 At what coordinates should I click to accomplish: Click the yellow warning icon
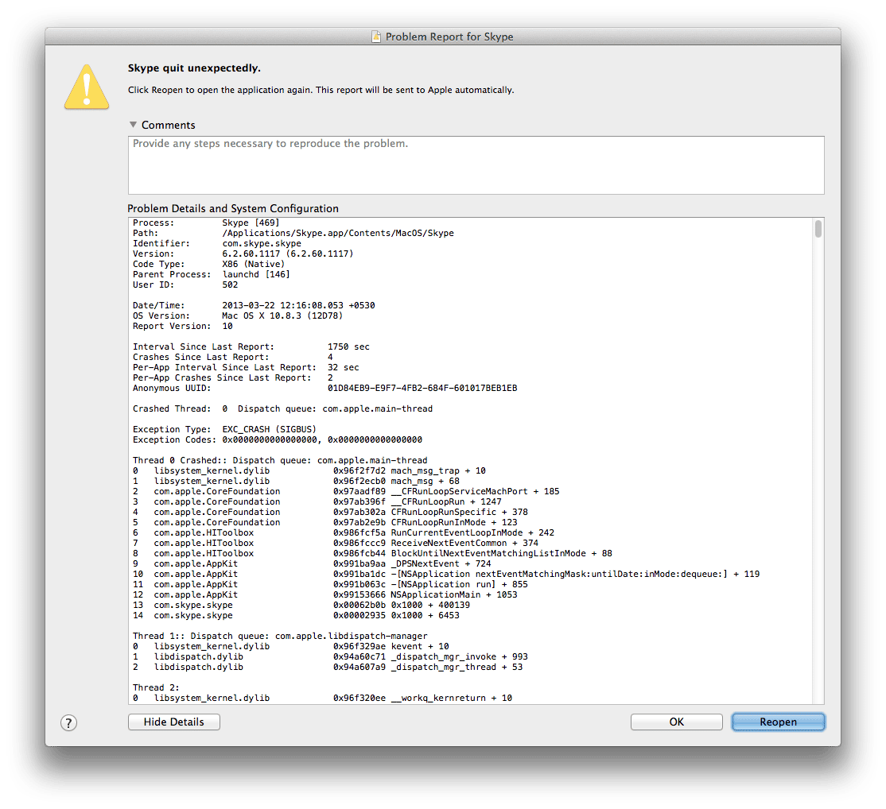coord(87,87)
